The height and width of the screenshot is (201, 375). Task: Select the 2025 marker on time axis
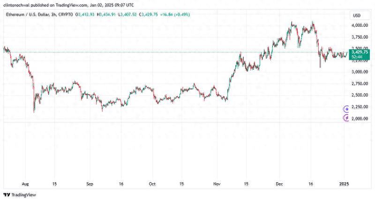click(345, 184)
